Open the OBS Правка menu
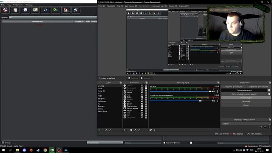272x153 pixels. 111,6
